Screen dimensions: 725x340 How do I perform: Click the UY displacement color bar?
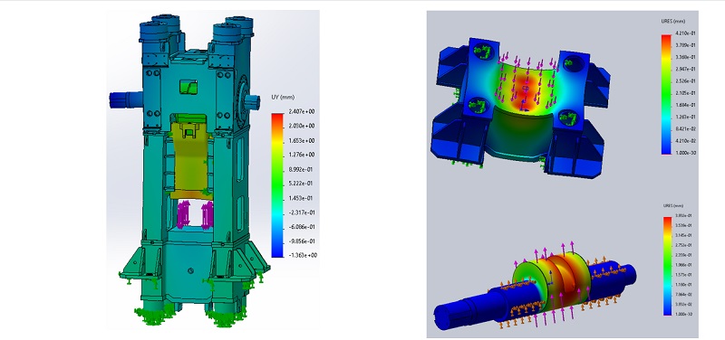click(277, 185)
